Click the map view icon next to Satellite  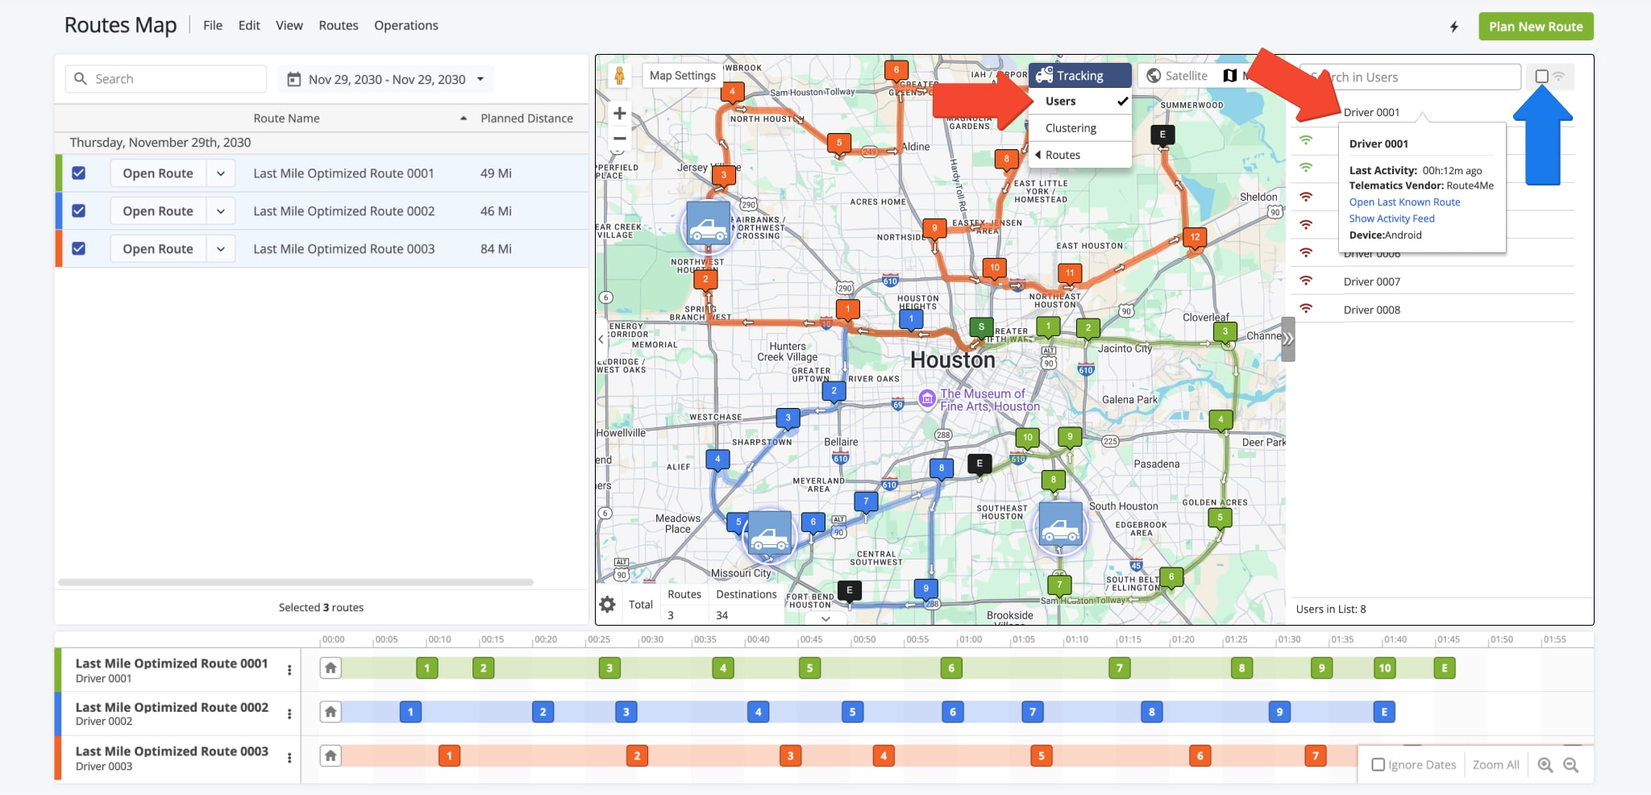point(1229,76)
